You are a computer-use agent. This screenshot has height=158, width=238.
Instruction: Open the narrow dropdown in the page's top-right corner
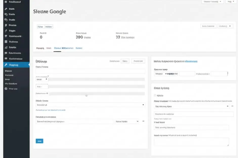[x=231, y=2]
